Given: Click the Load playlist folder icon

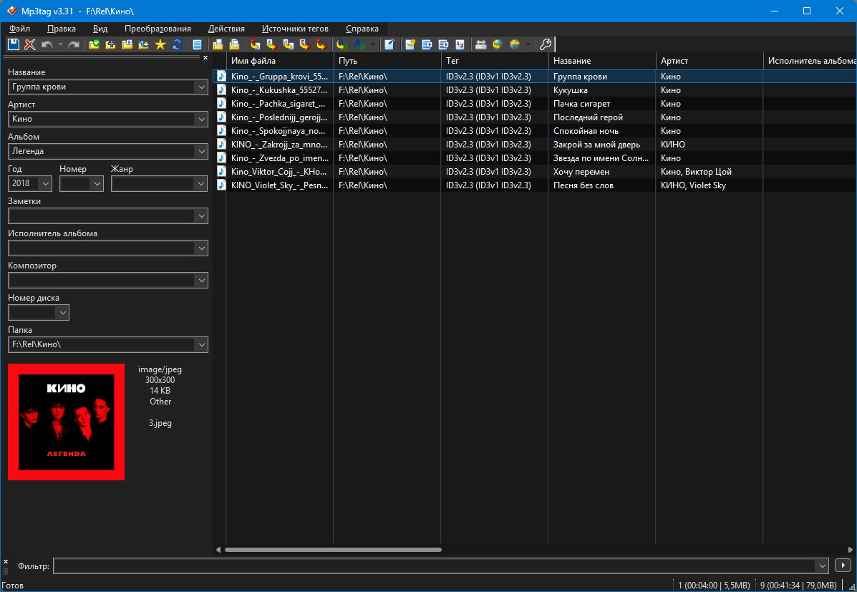Looking at the screenshot, I should click(127, 45).
